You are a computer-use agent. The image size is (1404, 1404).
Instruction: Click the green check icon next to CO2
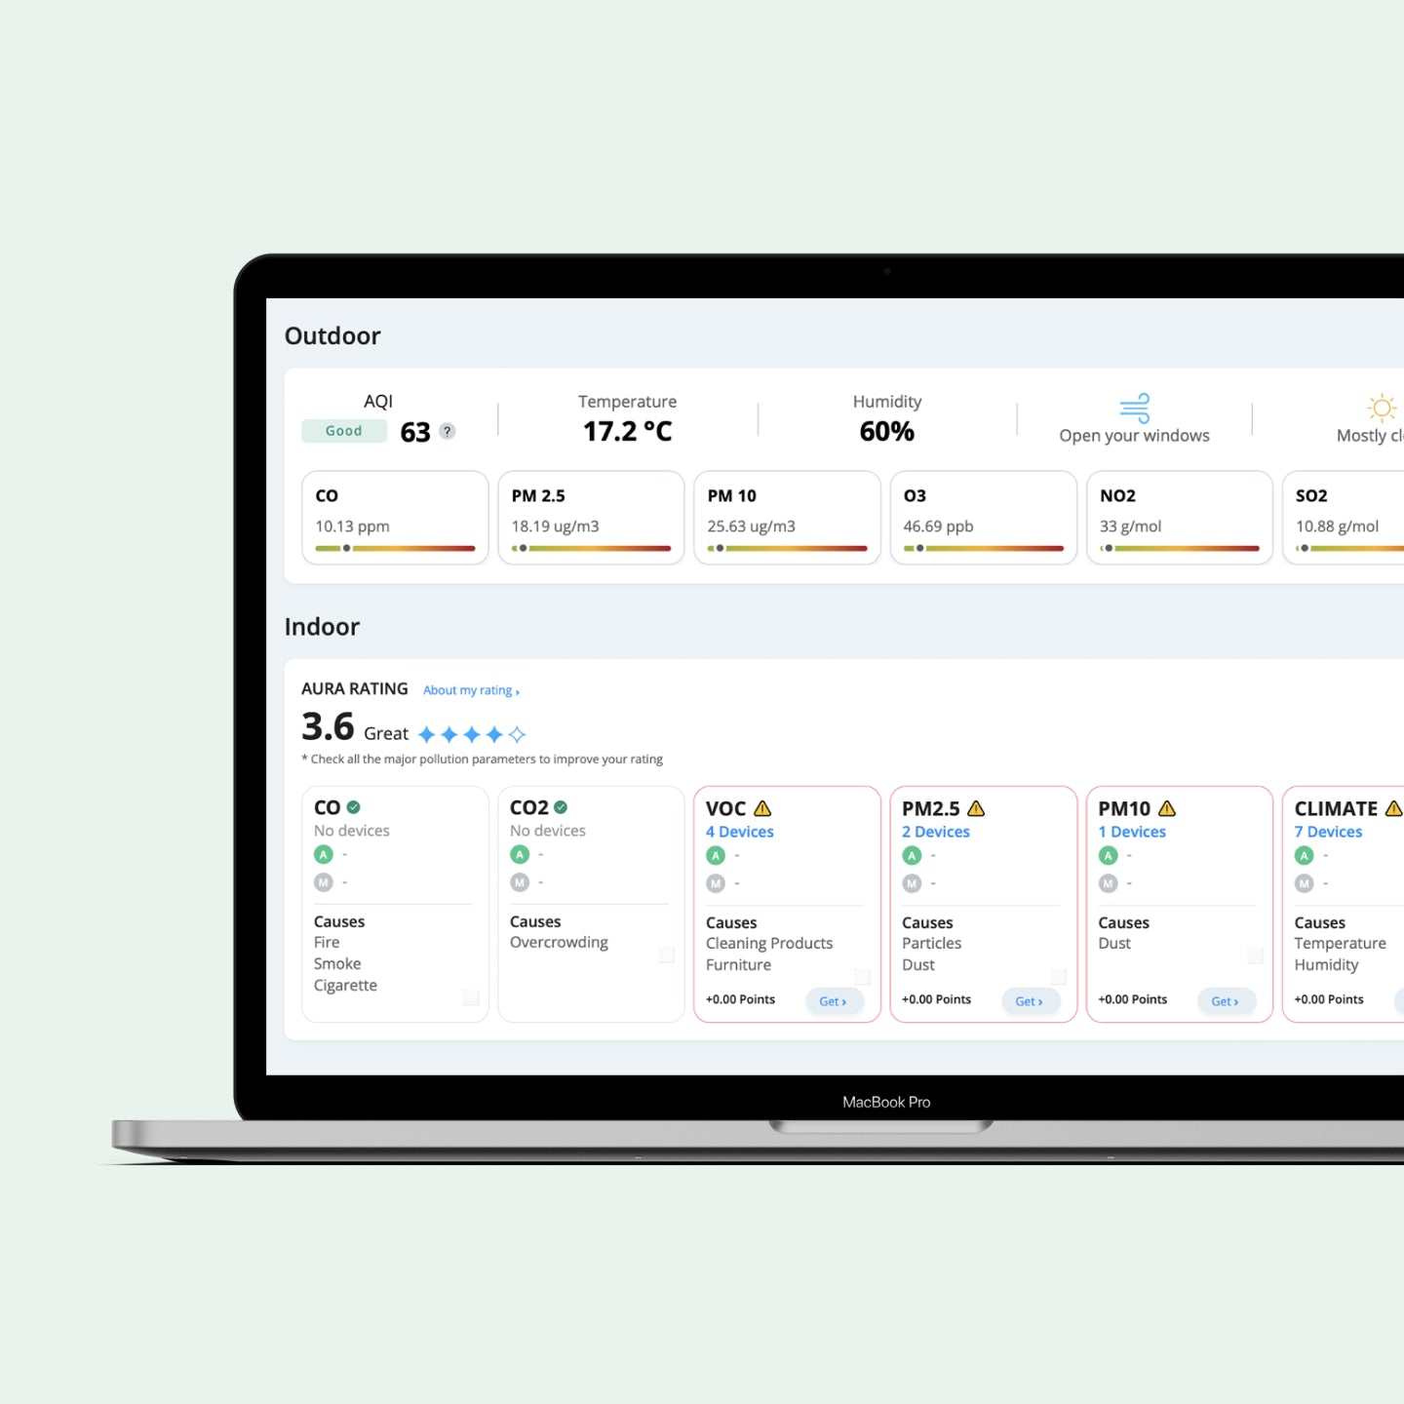click(x=561, y=807)
